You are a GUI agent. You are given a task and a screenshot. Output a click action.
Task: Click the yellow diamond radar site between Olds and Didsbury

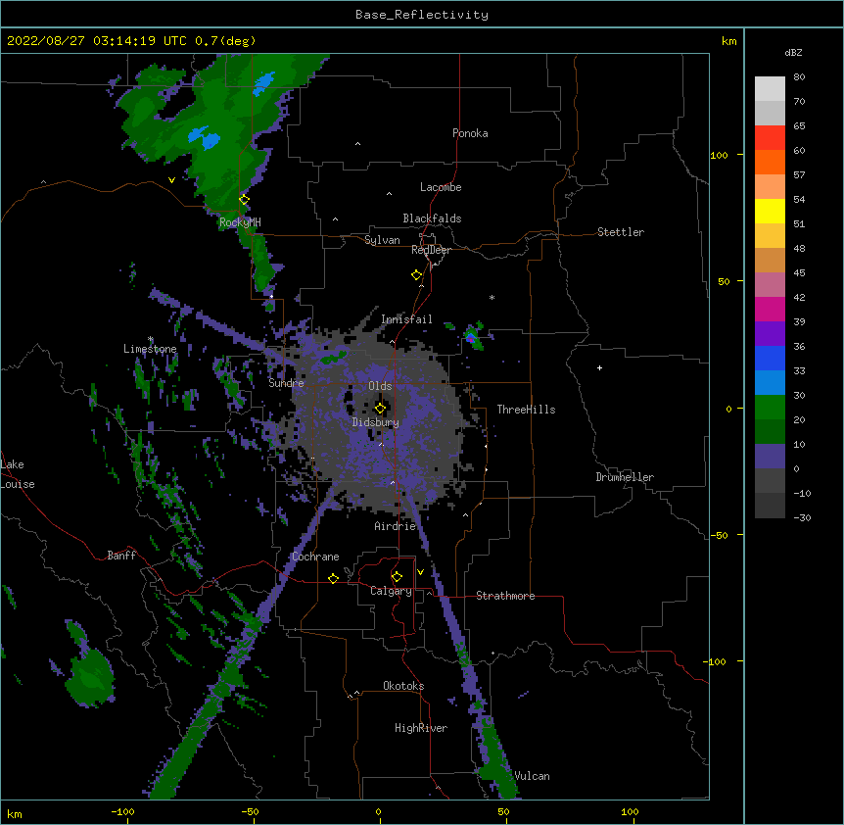coord(380,409)
